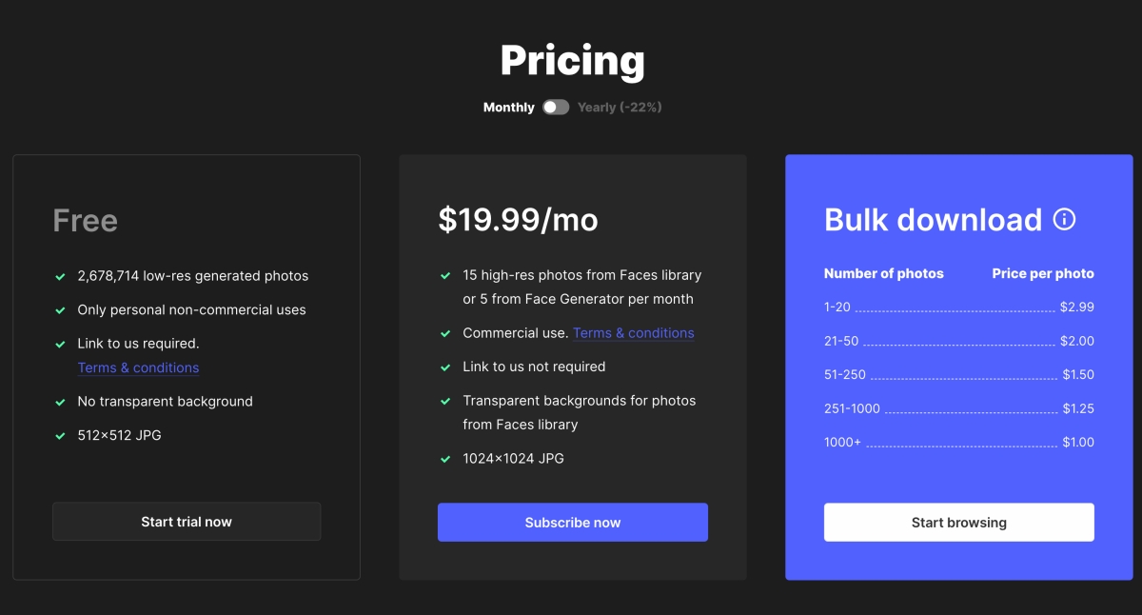The height and width of the screenshot is (615, 1142).
Task: Click the checkmark next to 2,678,714 low-res photos
Action: pyautogui.click(x=61, y=276)
